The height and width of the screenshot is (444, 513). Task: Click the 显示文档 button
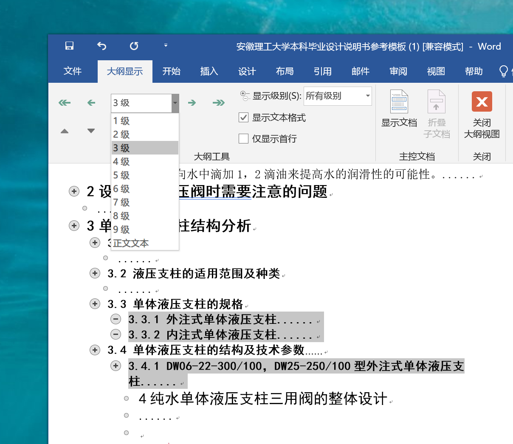[399, 109]
